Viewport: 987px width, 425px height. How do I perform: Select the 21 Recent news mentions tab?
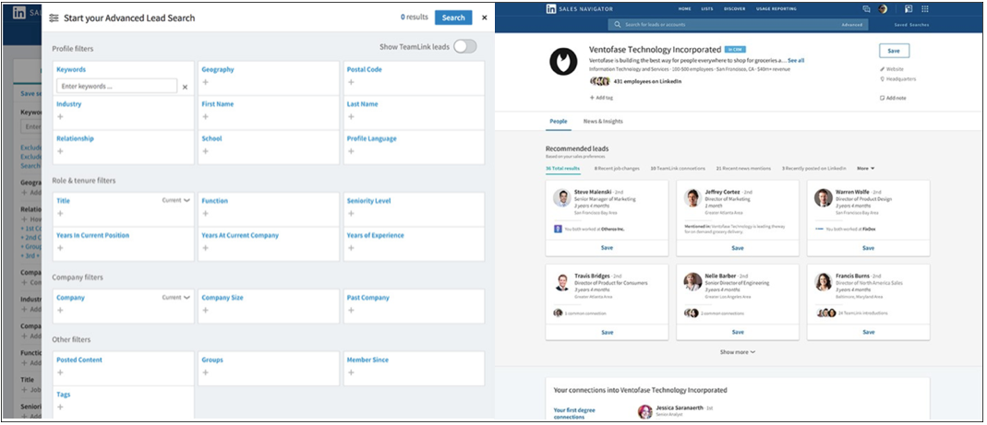click(x=744, y=169)
